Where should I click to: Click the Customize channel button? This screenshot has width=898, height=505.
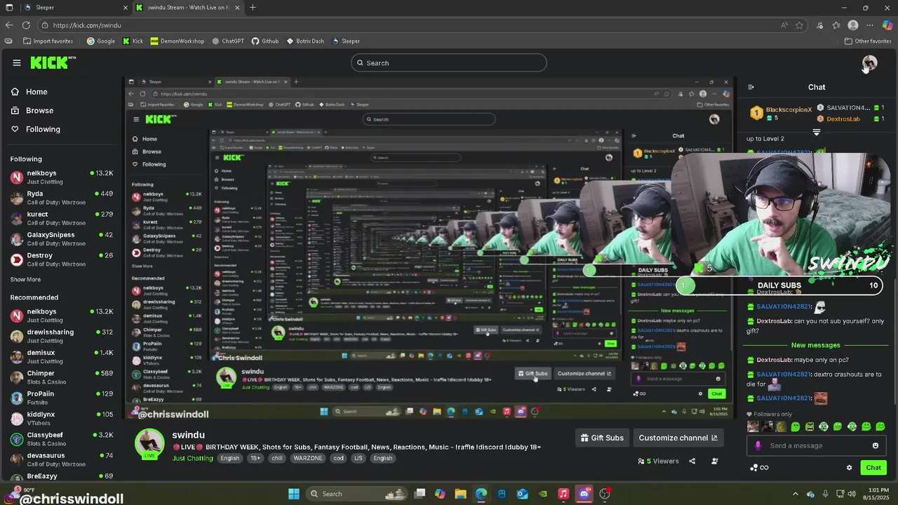[678, 438]
